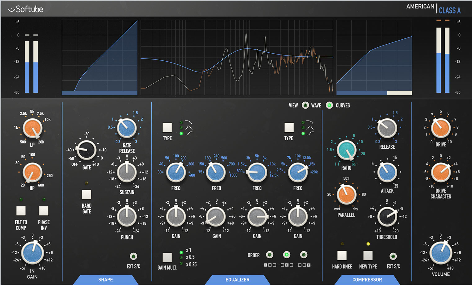Enable the FILT TO COMP switch
Image resolution: width=472 pixels, height=285 pixels.
(21, 211)
